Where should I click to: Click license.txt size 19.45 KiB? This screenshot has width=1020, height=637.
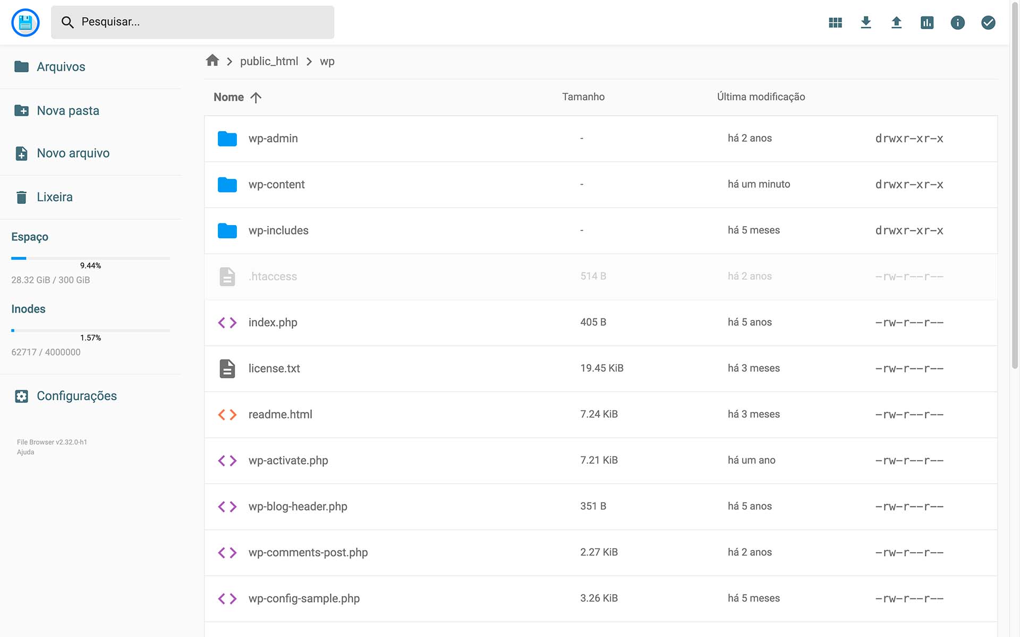[x=601, y=368]
